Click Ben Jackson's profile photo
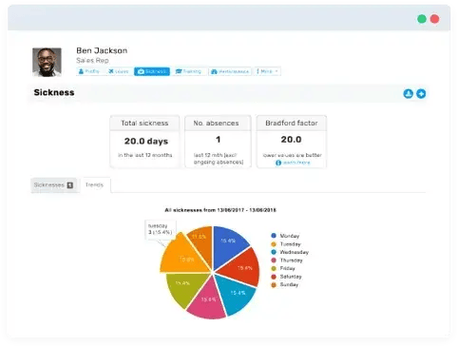Screen dimensions: 458x347 coord(47,62)
